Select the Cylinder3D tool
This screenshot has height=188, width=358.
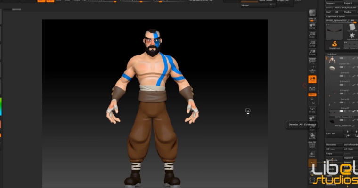coord(352,28)
